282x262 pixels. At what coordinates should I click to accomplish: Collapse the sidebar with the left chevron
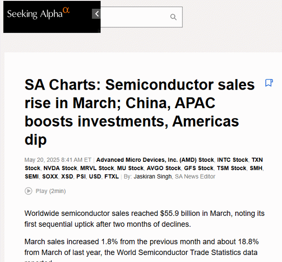(96, 14)
